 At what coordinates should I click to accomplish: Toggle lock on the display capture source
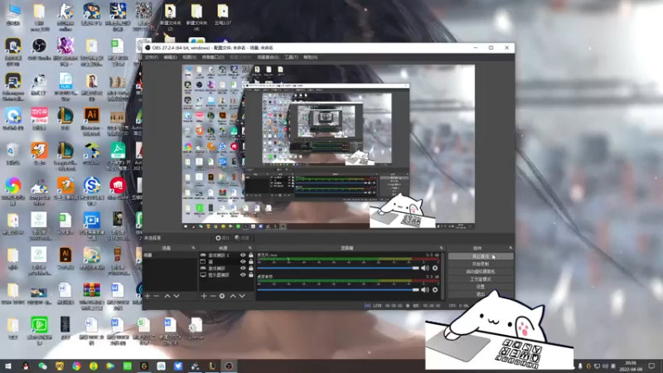point(251,275)
